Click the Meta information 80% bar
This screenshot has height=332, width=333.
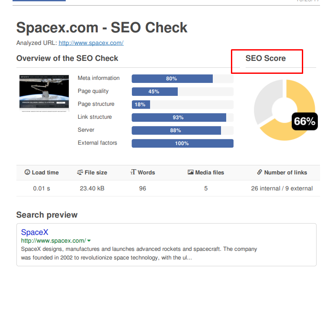pyautogui.click(x=172, y=79)
